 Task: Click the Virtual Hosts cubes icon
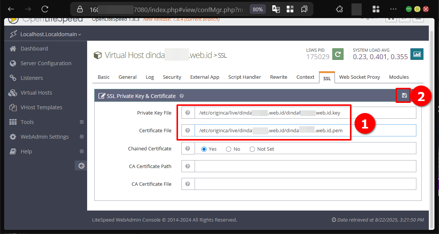(x=13, y=93)
